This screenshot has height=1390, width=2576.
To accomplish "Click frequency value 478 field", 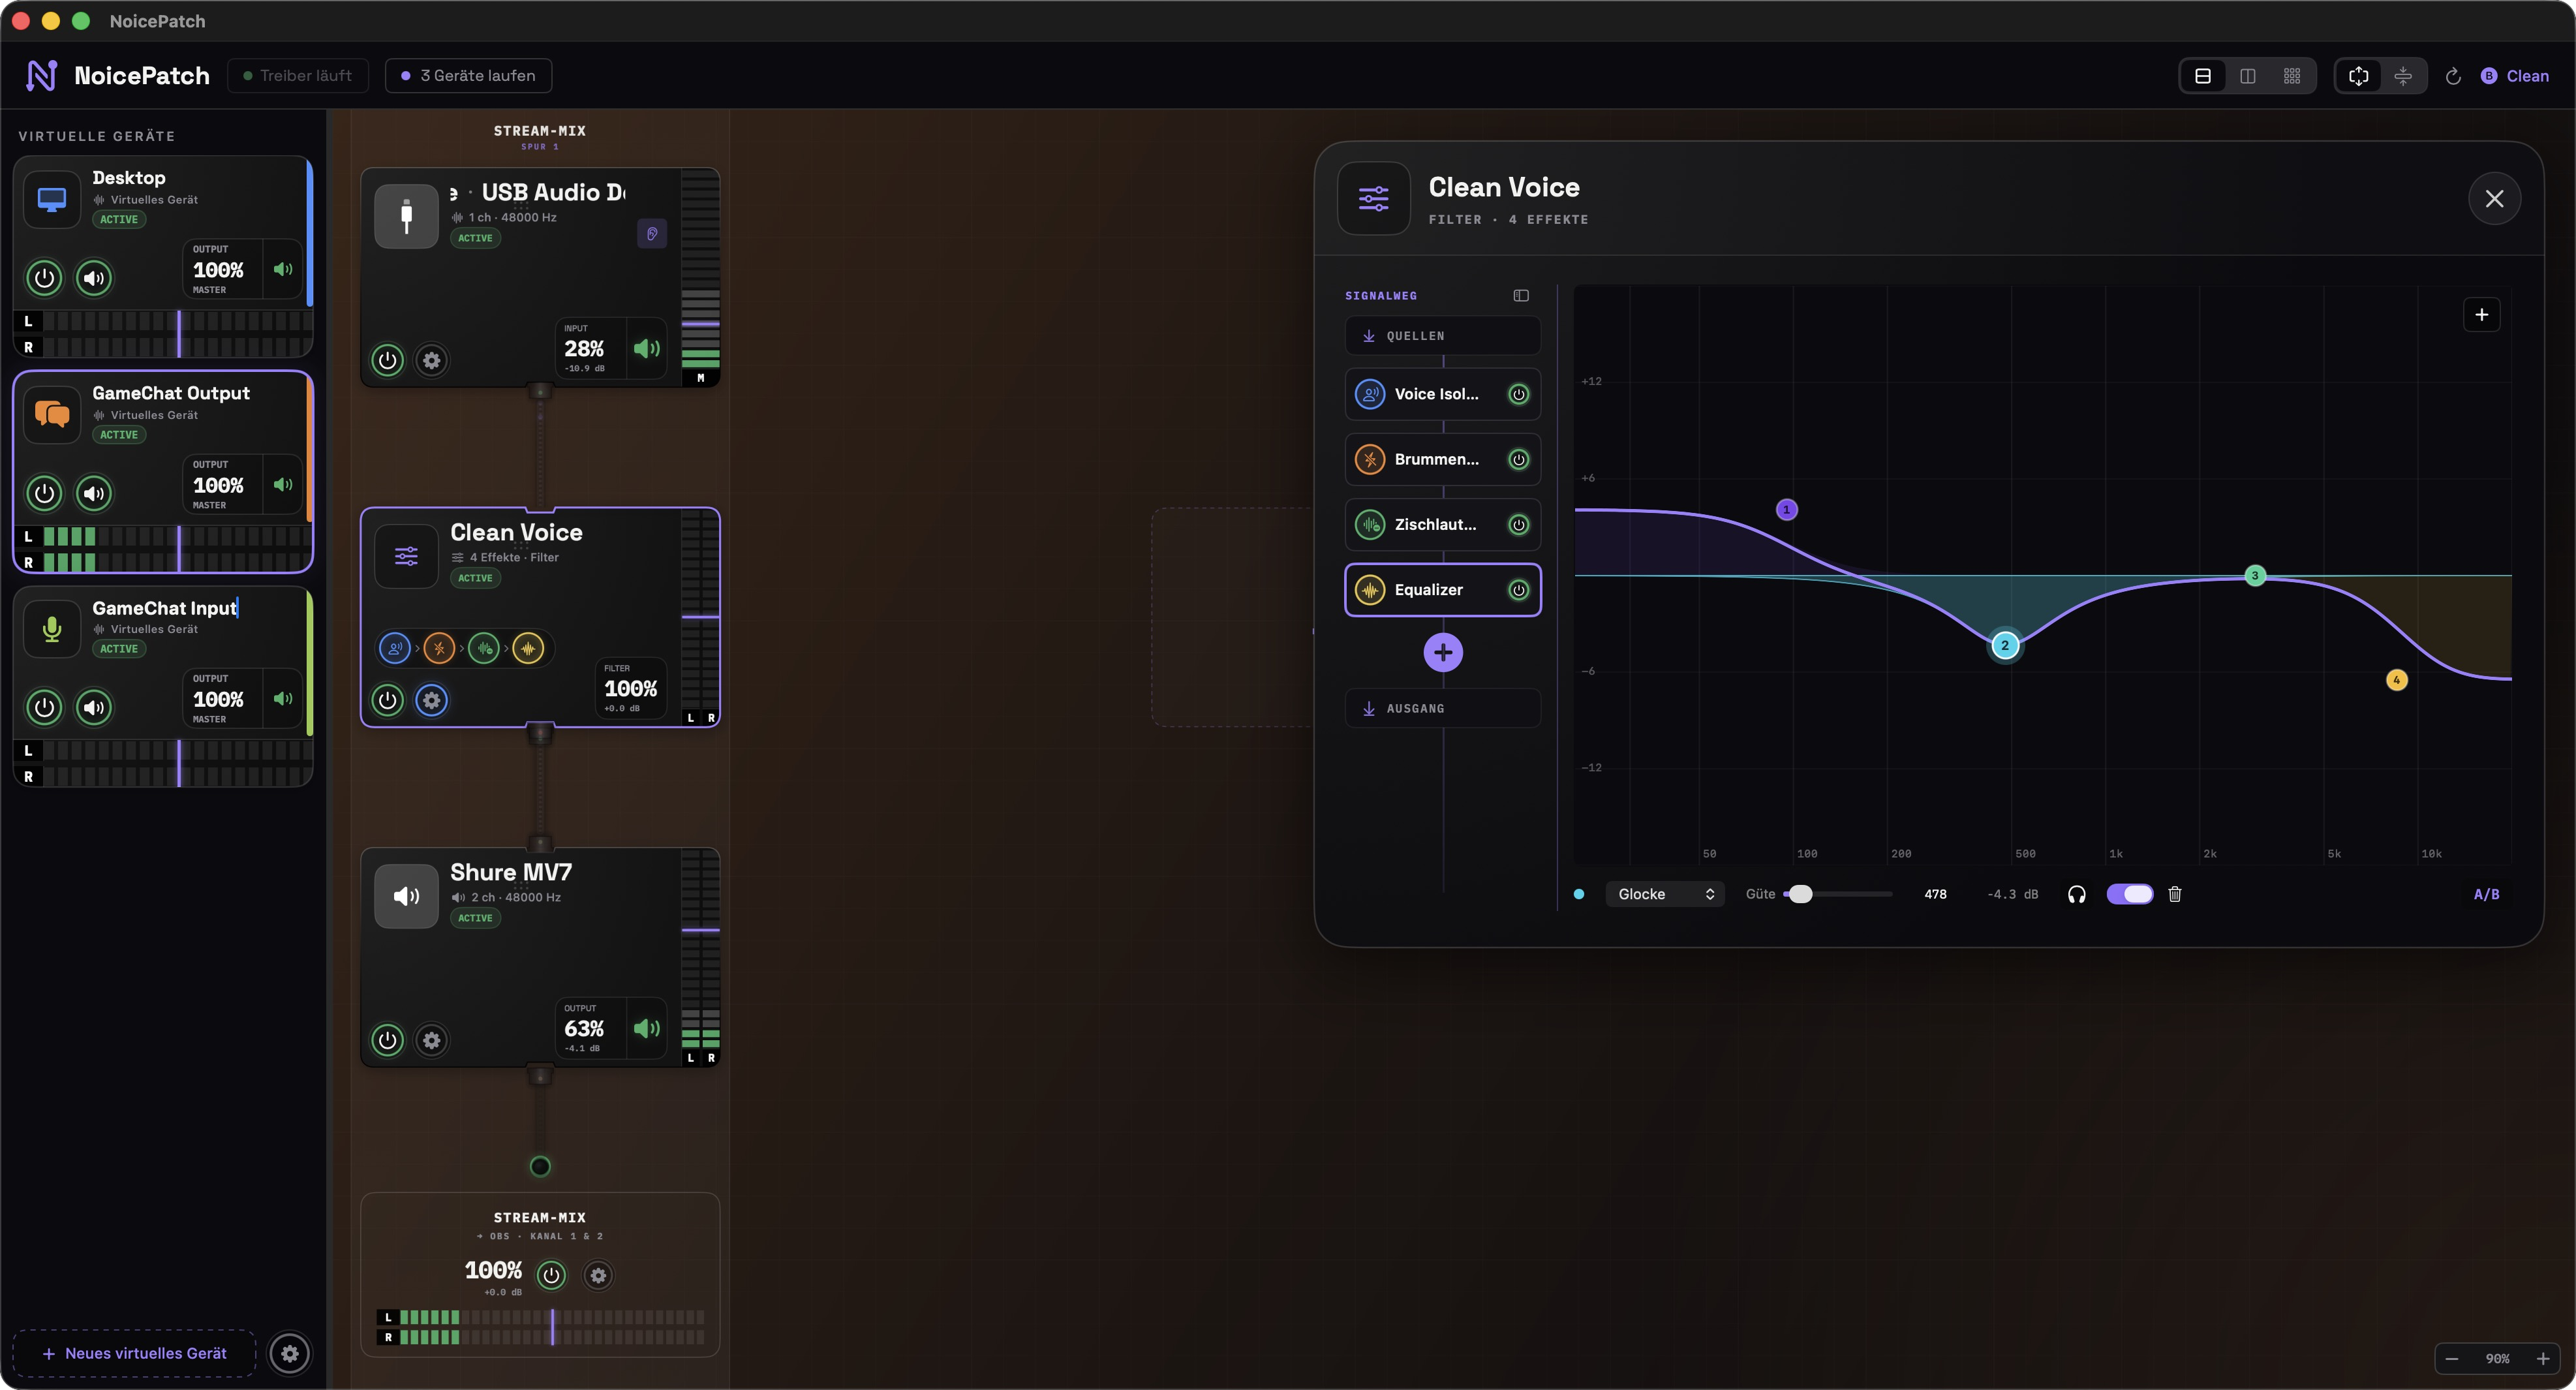I will pyautogui.click(x=1935, y=894).
